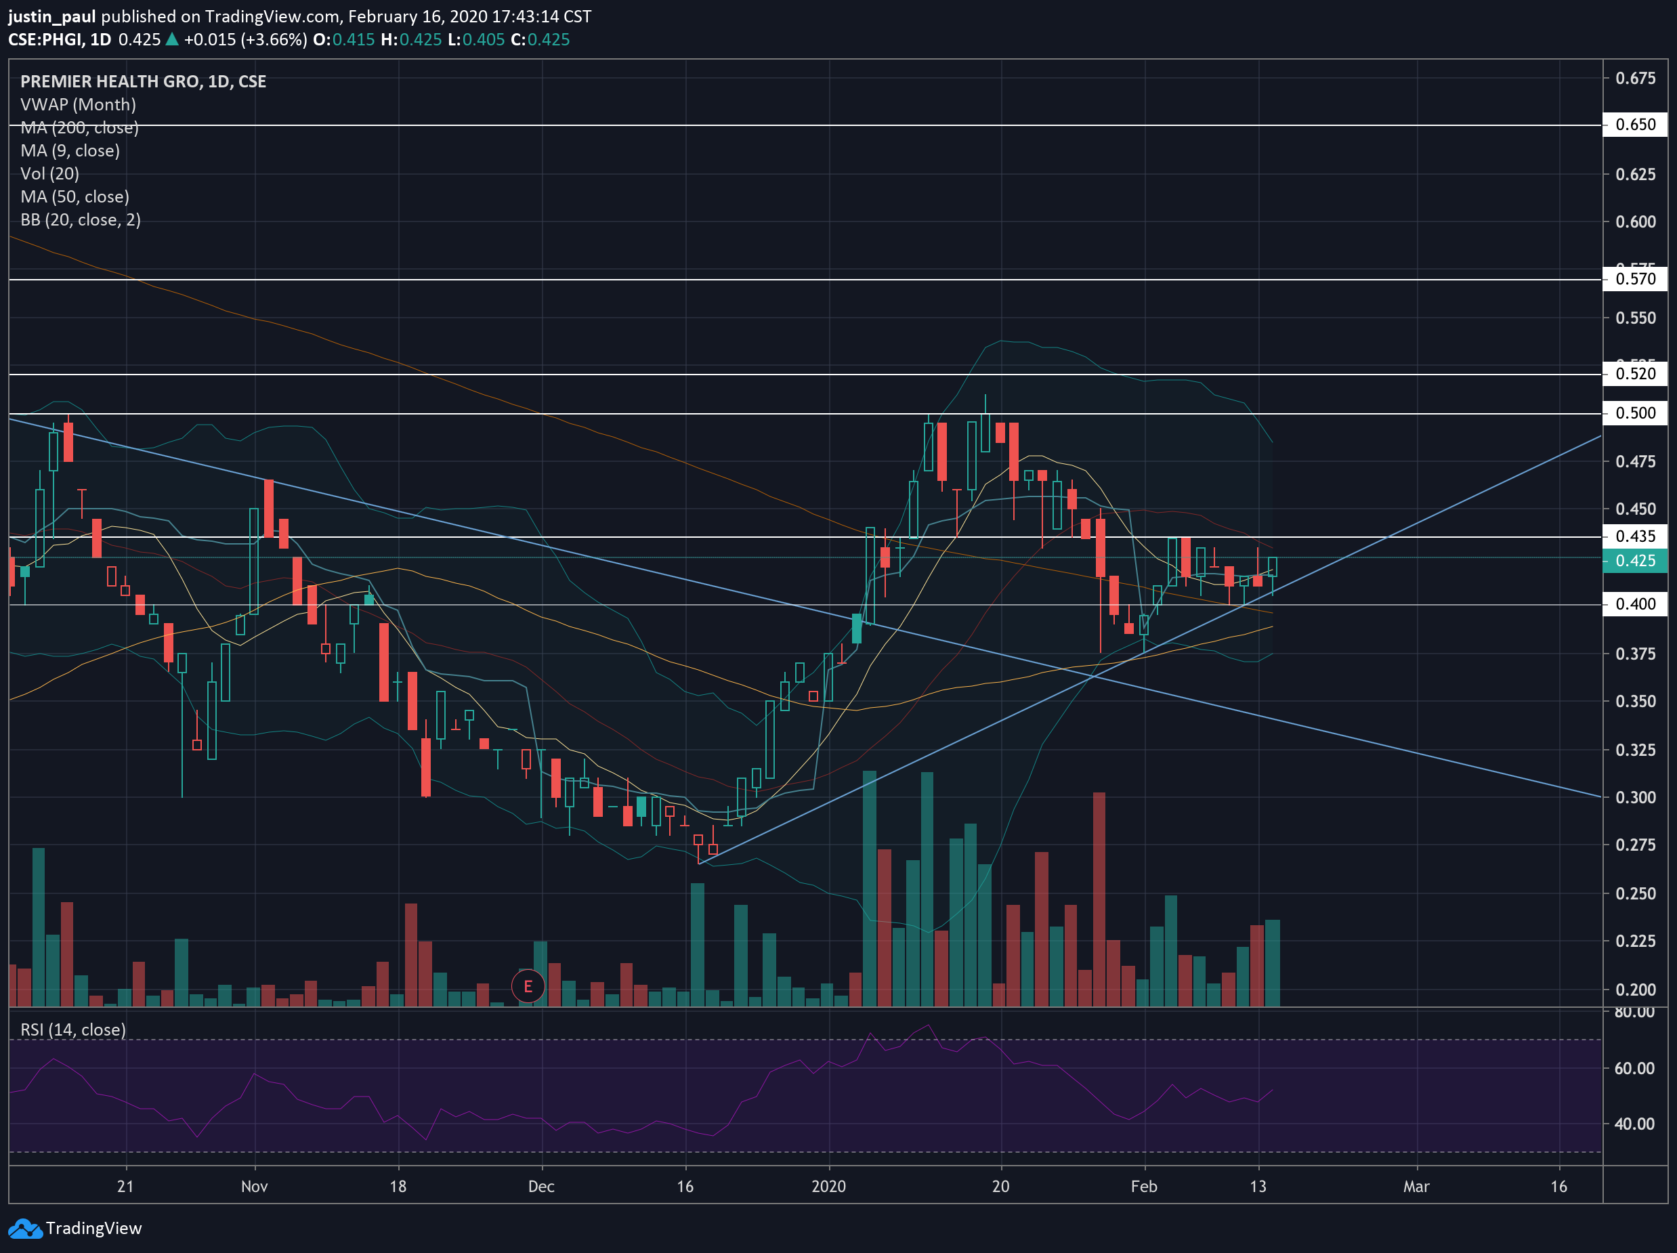Screen dimensions: 1677x1253
Task: Select the MA (9, close) indicator label
Action: click(x=70, y=150)
